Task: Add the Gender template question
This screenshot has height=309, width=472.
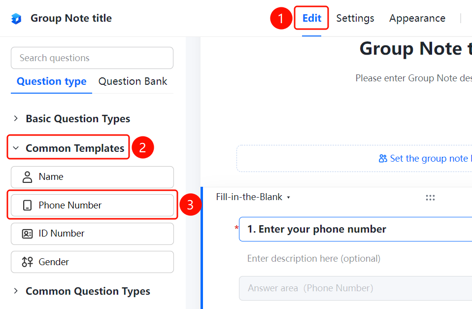Action: pyautogui.click(x=92, y=262)
